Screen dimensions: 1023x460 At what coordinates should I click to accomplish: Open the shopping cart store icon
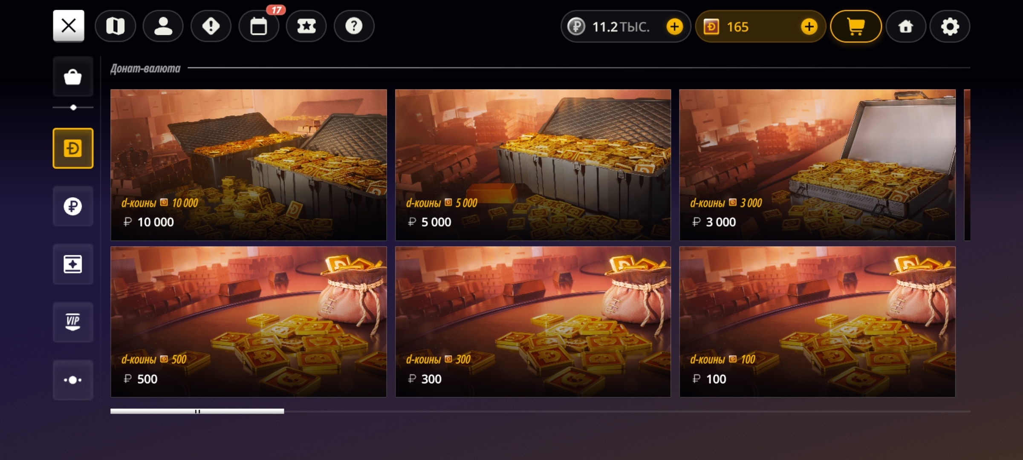[856, 26]
